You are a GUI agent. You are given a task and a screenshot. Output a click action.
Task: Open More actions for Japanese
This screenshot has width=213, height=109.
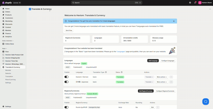point(162,82)
